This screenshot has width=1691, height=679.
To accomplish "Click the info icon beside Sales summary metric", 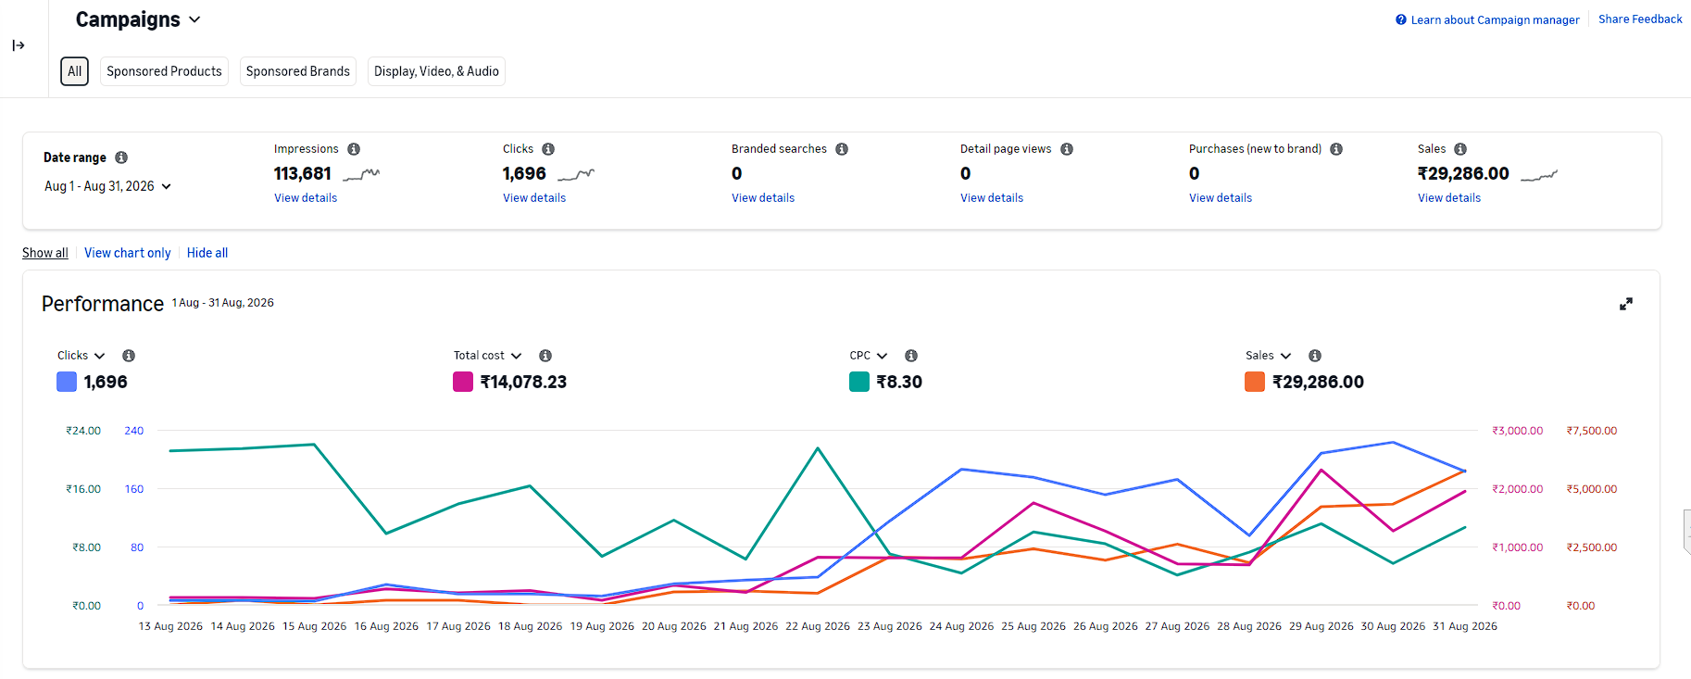I will coord(1460,149).
